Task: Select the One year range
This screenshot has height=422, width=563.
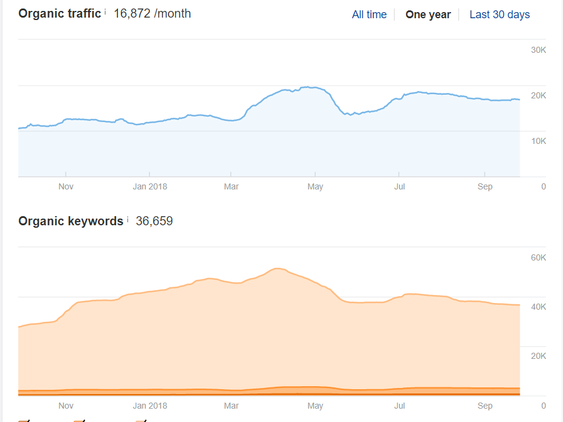Action: 428,15
